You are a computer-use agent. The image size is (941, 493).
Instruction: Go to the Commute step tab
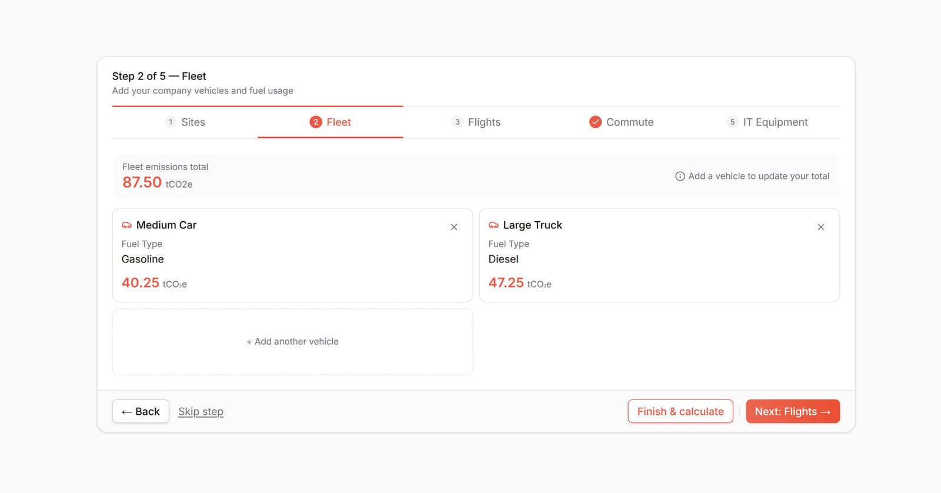(x=622, y=122)
